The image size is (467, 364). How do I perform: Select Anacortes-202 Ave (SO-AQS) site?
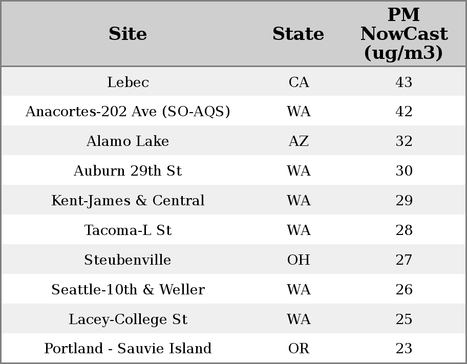(128, 112)
